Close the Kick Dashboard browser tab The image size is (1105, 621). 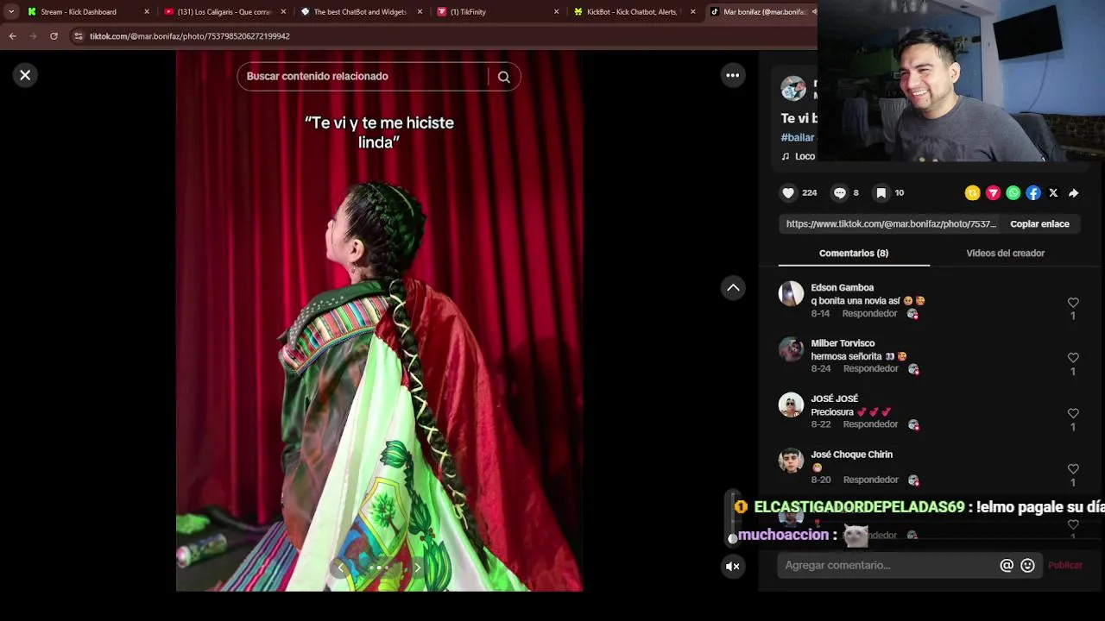(x=147, y=12)
